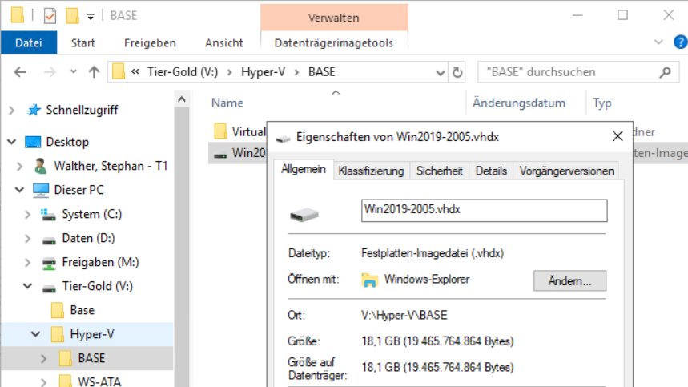The image size is (688, 387).
Task: Select the Allgemein tab in properties
Action: click(x=304, y=169)
